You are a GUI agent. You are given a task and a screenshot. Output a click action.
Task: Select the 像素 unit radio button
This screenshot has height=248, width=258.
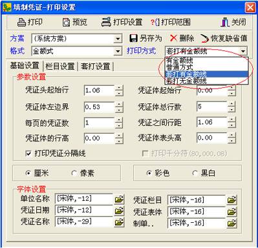click(74, 173)
